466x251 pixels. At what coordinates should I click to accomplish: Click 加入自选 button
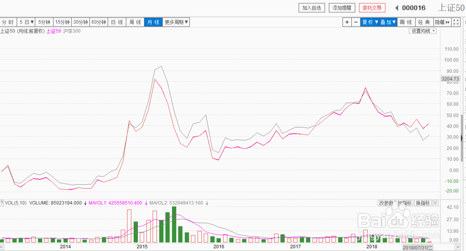point(312,8)
